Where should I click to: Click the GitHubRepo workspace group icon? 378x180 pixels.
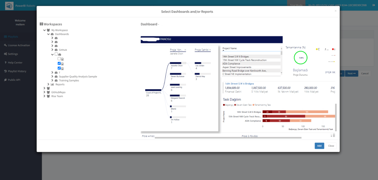pyautogui.click(x=48, y=92)
